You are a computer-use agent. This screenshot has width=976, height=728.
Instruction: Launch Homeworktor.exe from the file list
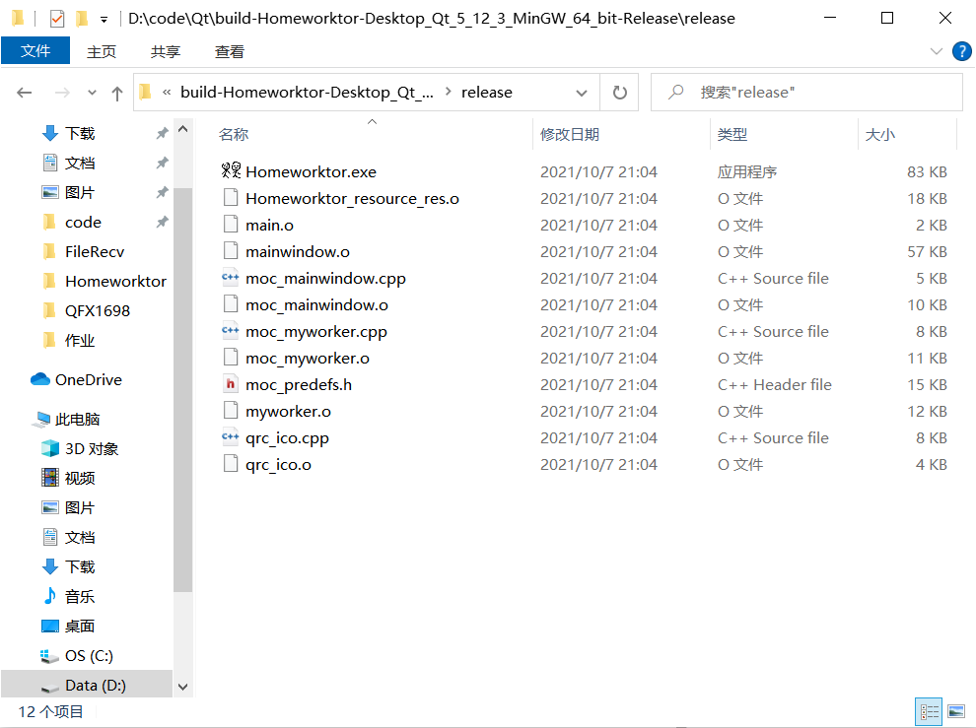[x=312, y=170]
